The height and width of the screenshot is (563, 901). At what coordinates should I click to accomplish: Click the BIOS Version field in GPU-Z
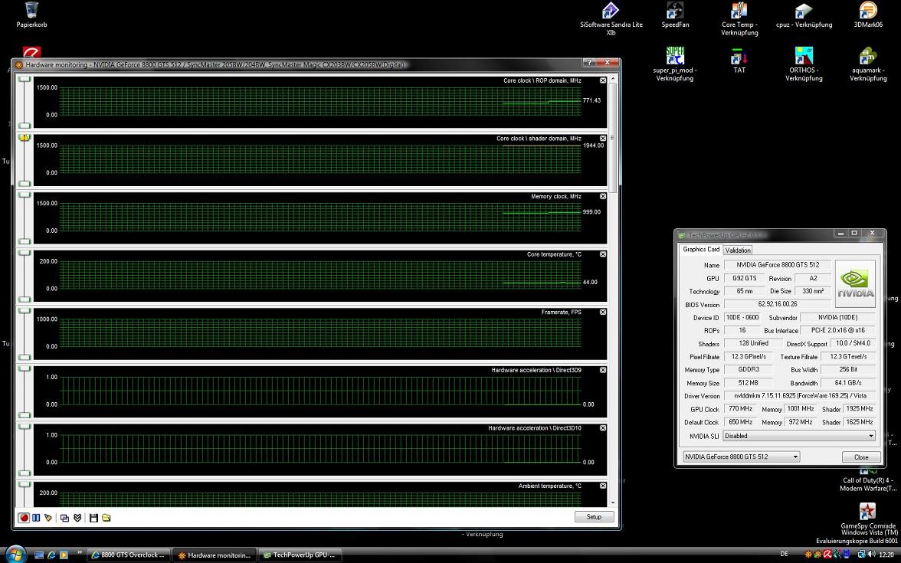click(x=777, y=304)
